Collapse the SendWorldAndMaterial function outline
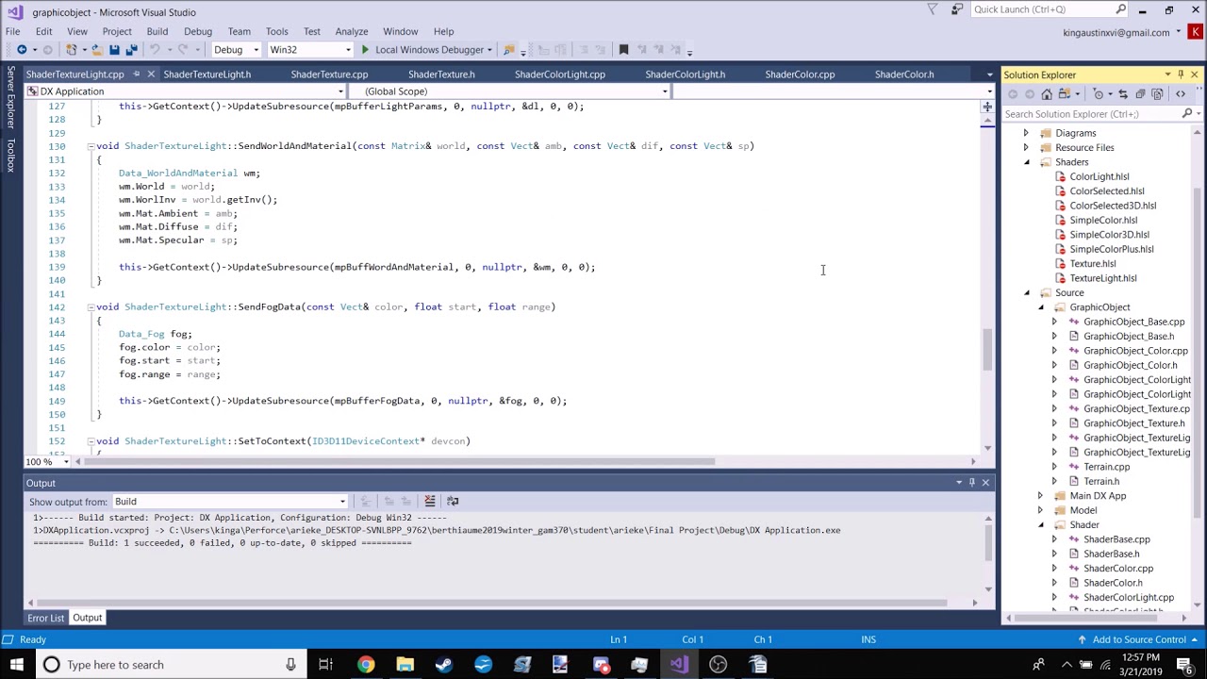 point(90,146)
